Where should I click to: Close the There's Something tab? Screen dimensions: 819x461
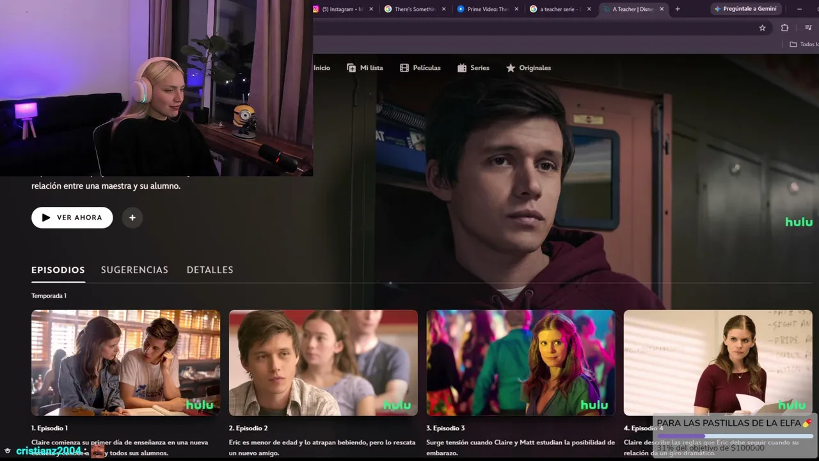445,9
